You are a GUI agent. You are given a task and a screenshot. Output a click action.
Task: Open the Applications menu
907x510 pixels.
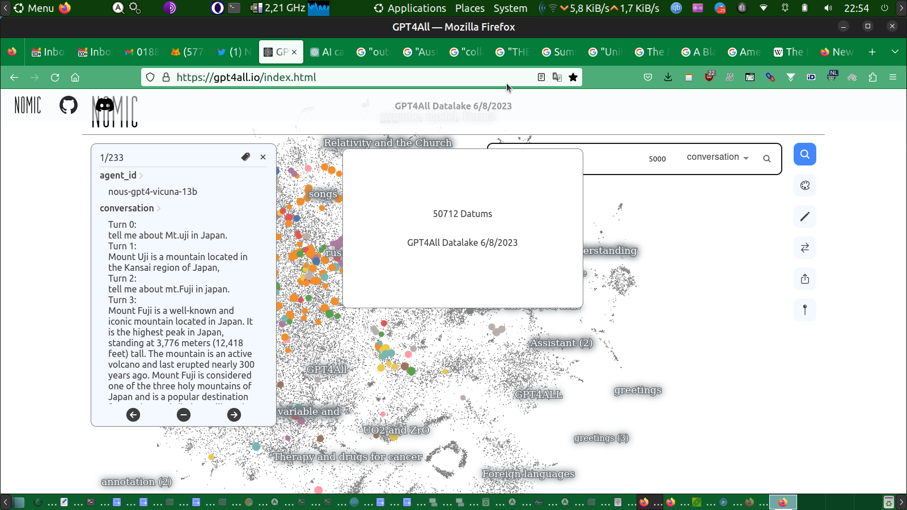point(410,8)
